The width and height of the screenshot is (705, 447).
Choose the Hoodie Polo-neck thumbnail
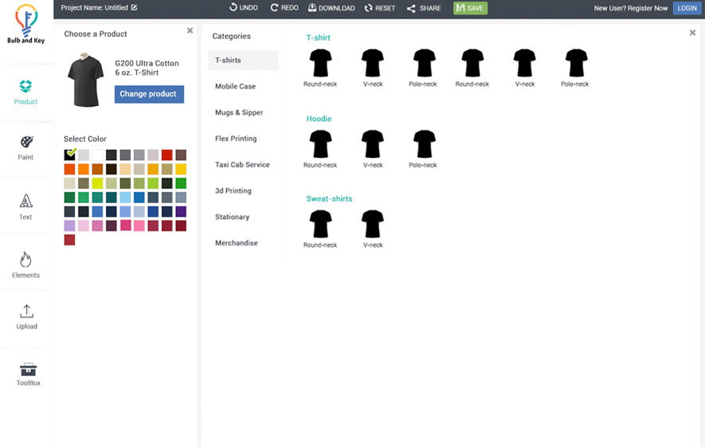click(424, 145)
